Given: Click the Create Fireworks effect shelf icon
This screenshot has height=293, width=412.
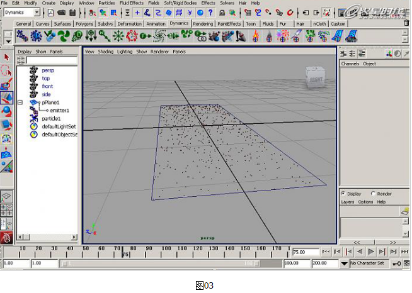Looking at the screenshot, I should tap(282, 36).
